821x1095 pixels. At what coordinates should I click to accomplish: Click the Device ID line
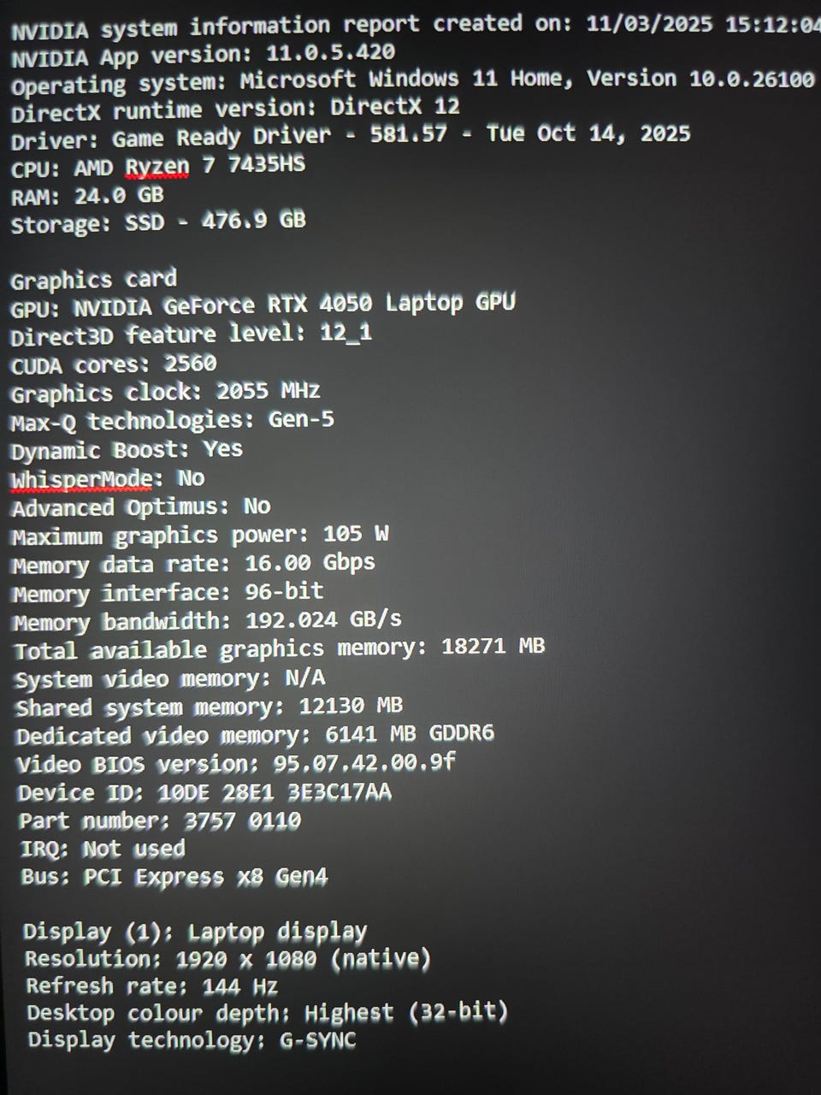204,792
